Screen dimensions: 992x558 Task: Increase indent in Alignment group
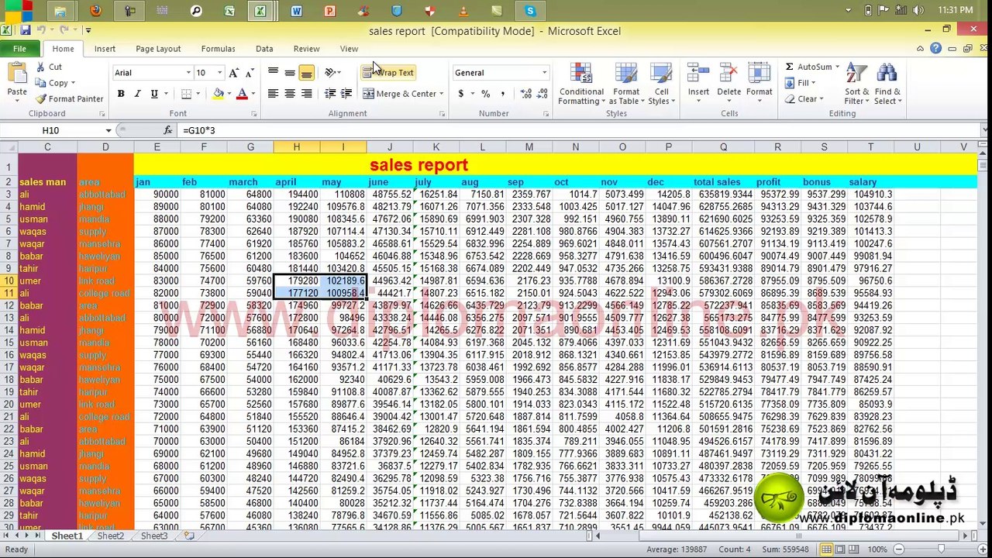[346, 94]
